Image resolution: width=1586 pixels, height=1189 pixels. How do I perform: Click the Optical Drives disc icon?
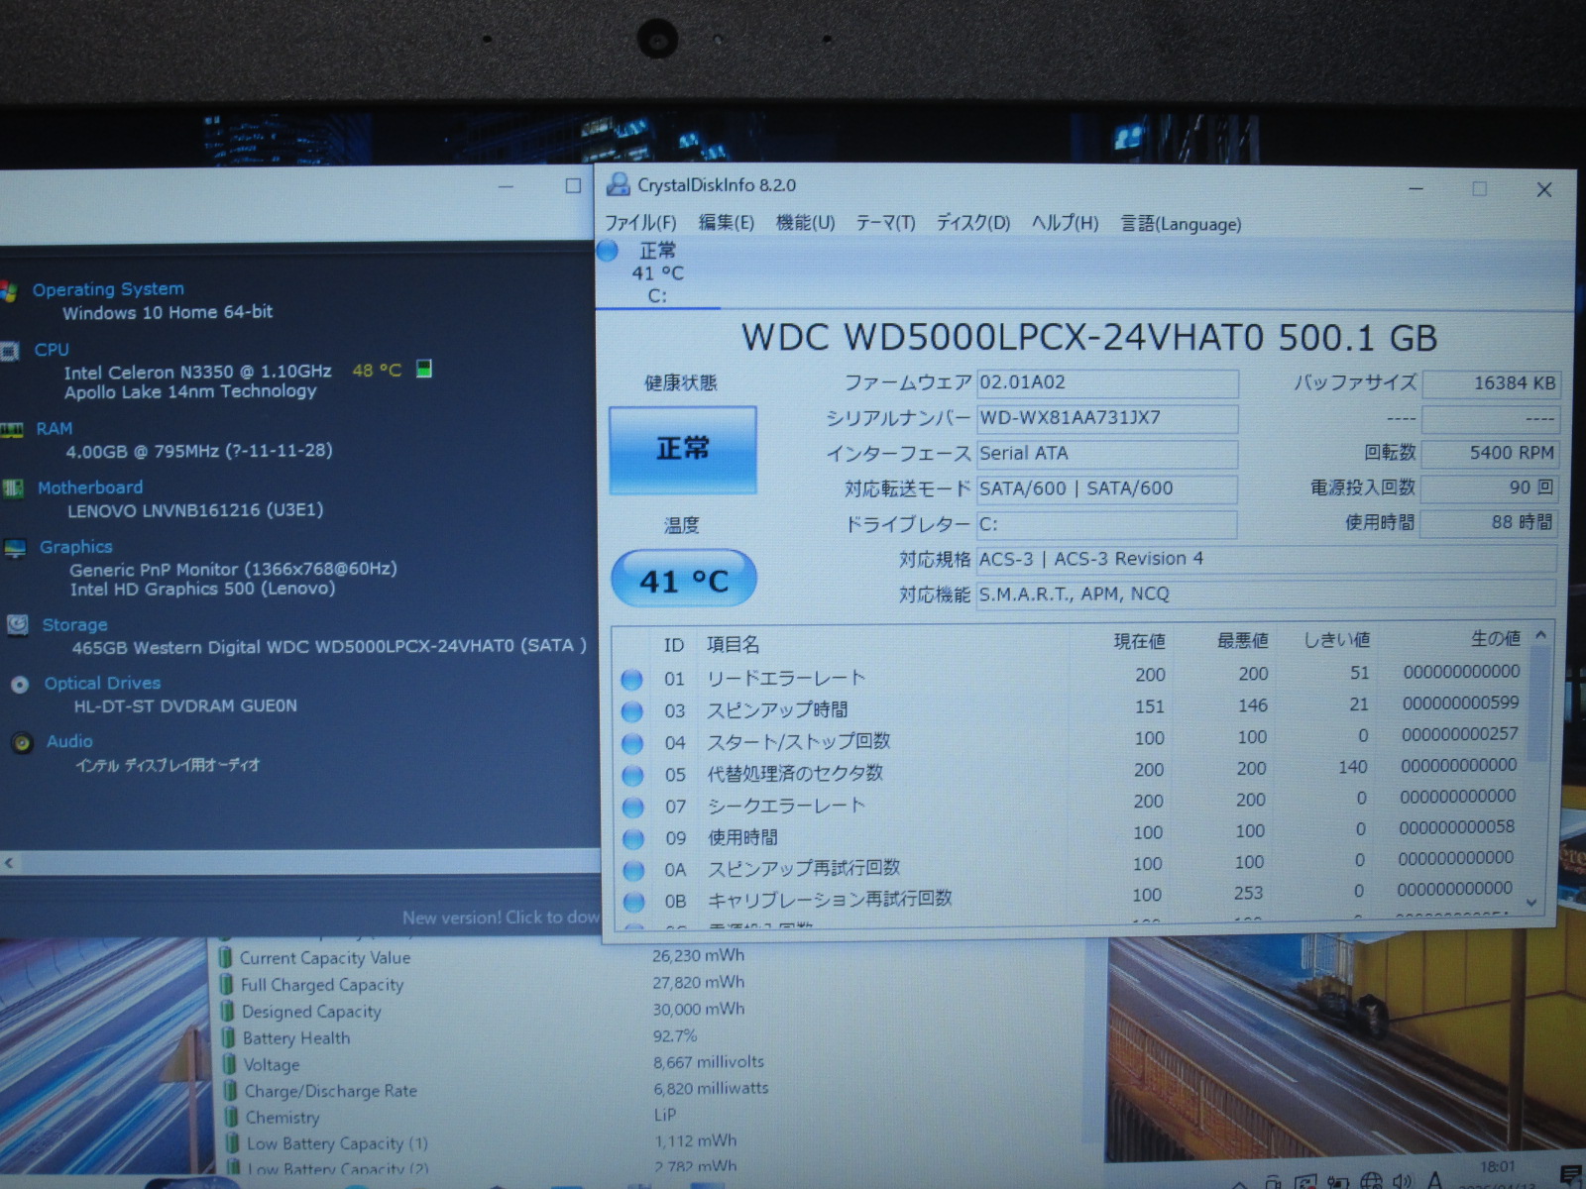tap(19, 685)
